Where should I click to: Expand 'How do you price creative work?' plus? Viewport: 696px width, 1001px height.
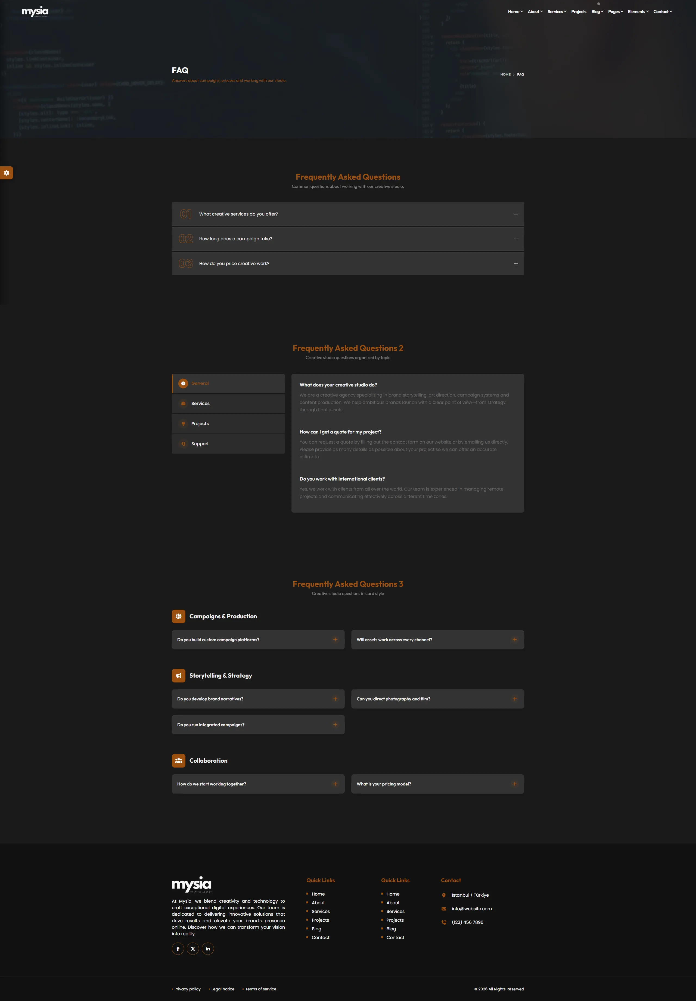click(x=516, y=263)
